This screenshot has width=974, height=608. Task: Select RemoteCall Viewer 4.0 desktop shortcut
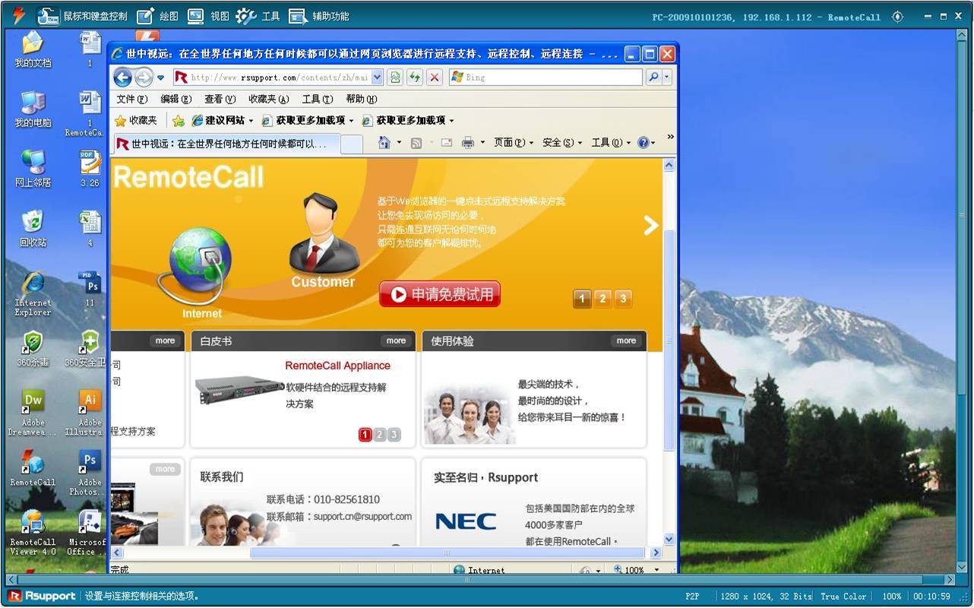[x=33, y=533]
